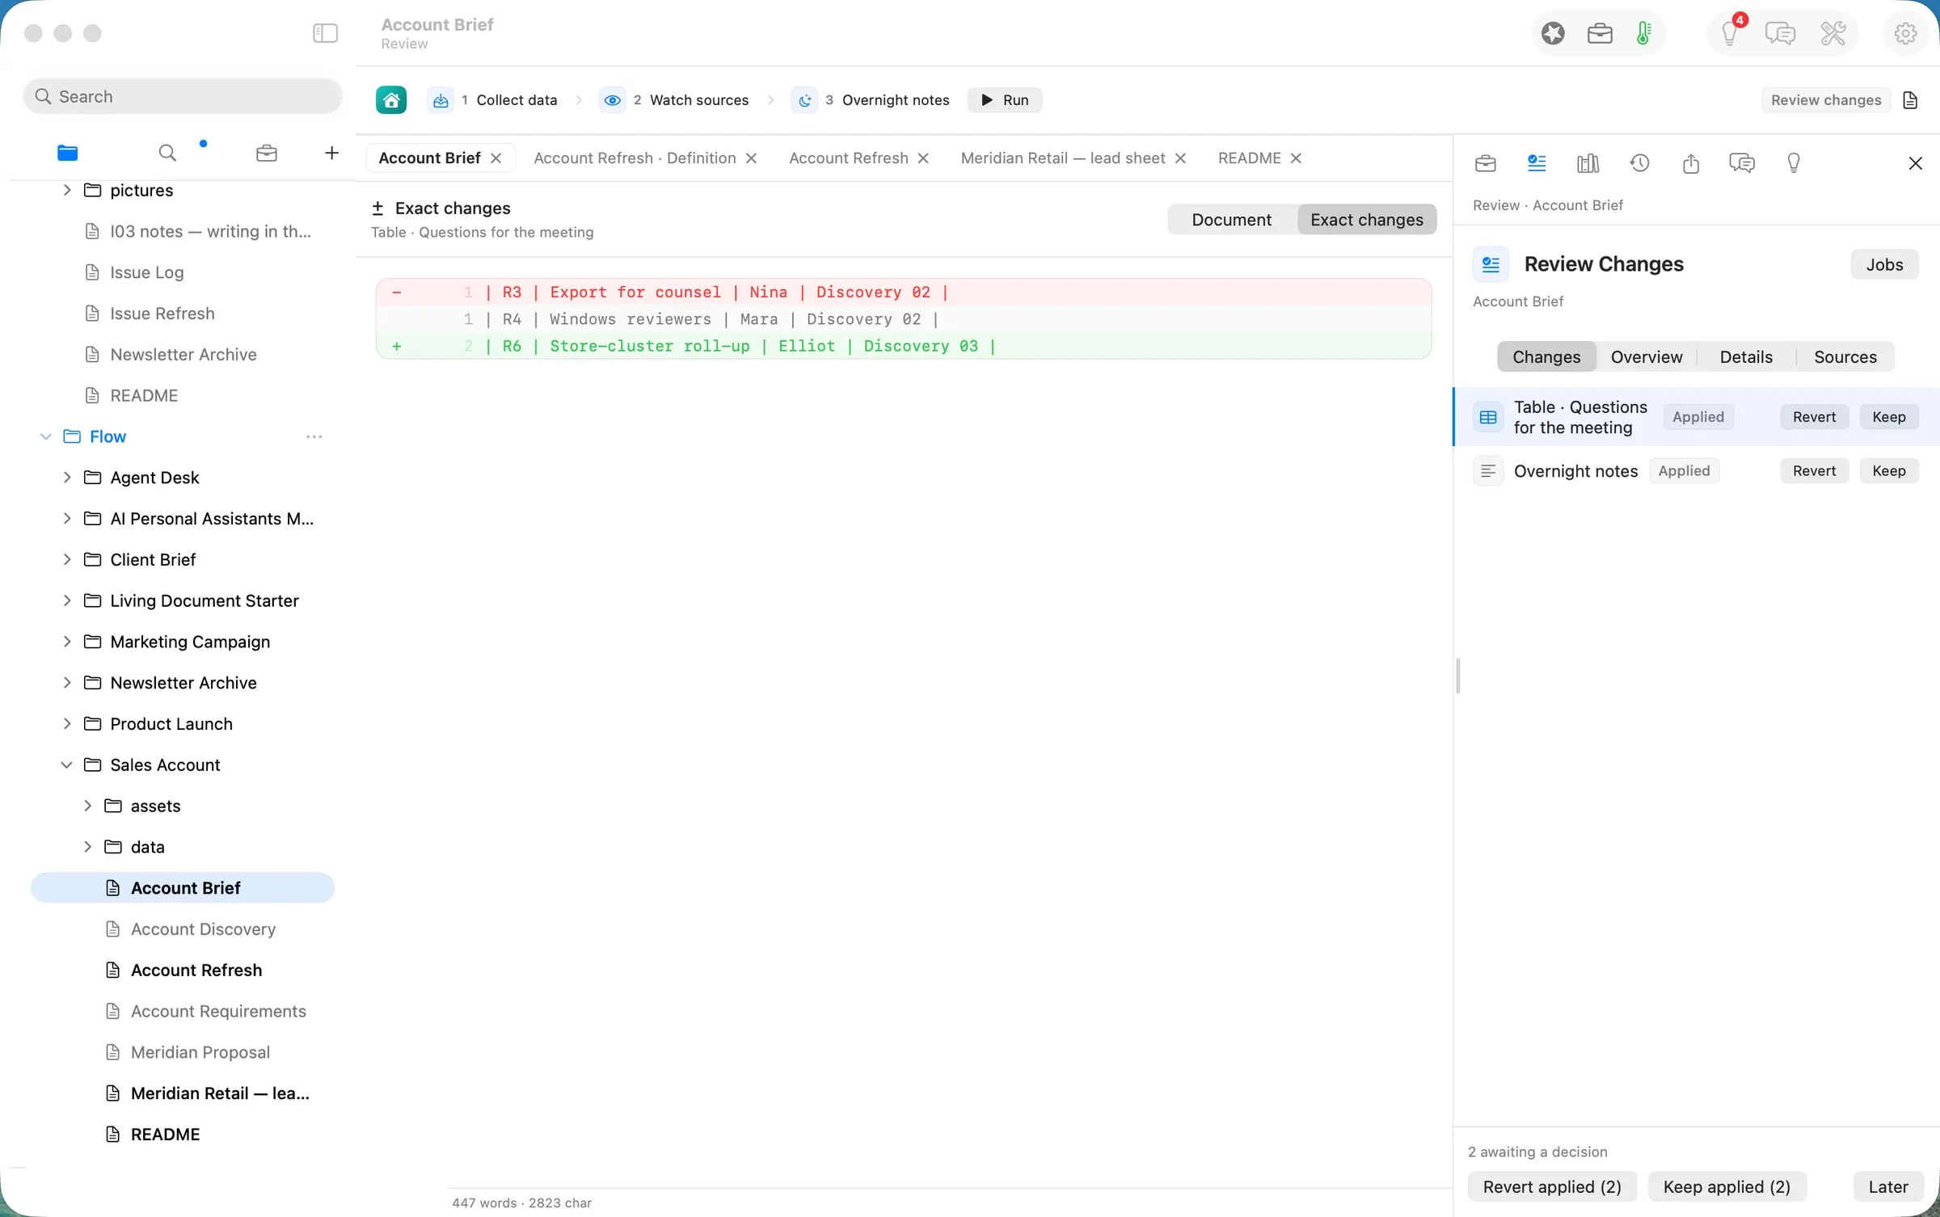This screenshot has width=1940, height=1217.
Task: Expand the assets folder
Action: coord(87,806)
